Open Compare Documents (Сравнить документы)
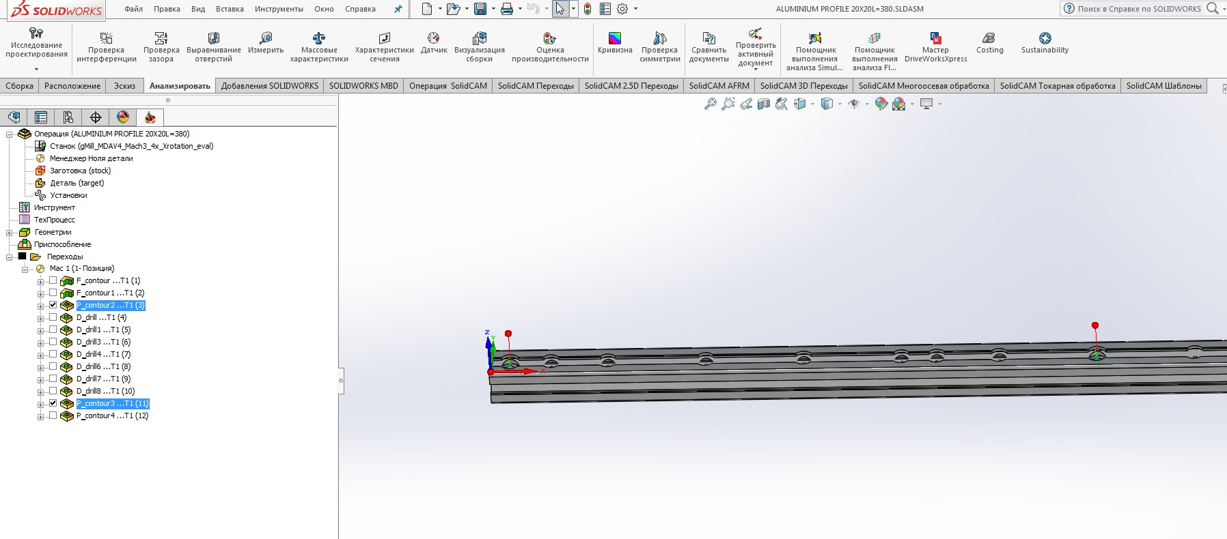1227x539 pixels. 708,46
